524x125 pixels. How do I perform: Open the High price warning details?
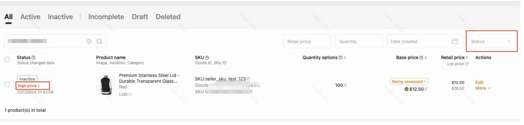pos(29,86)
